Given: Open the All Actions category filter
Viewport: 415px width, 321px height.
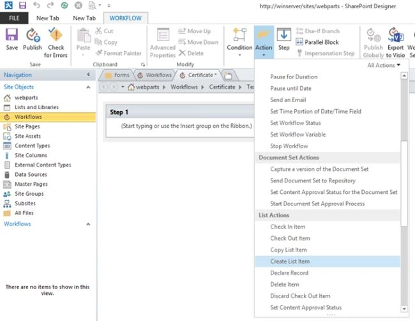Looking at the screenshot, I should pos(384,65).
